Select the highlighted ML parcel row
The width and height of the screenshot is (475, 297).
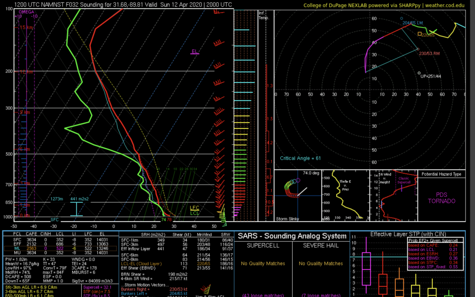point(60,248)
